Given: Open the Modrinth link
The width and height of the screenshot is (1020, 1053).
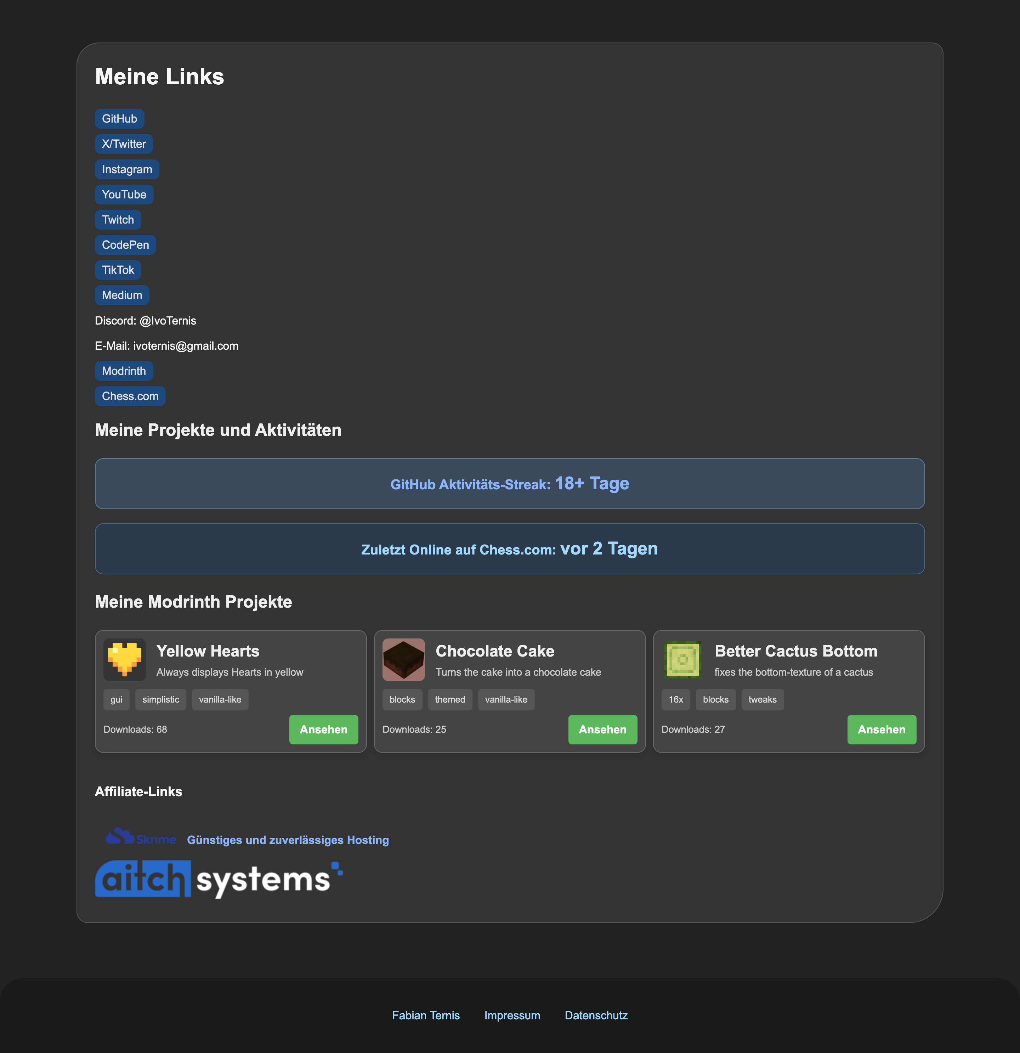Looking at the screenshot, I should (124, 371).
